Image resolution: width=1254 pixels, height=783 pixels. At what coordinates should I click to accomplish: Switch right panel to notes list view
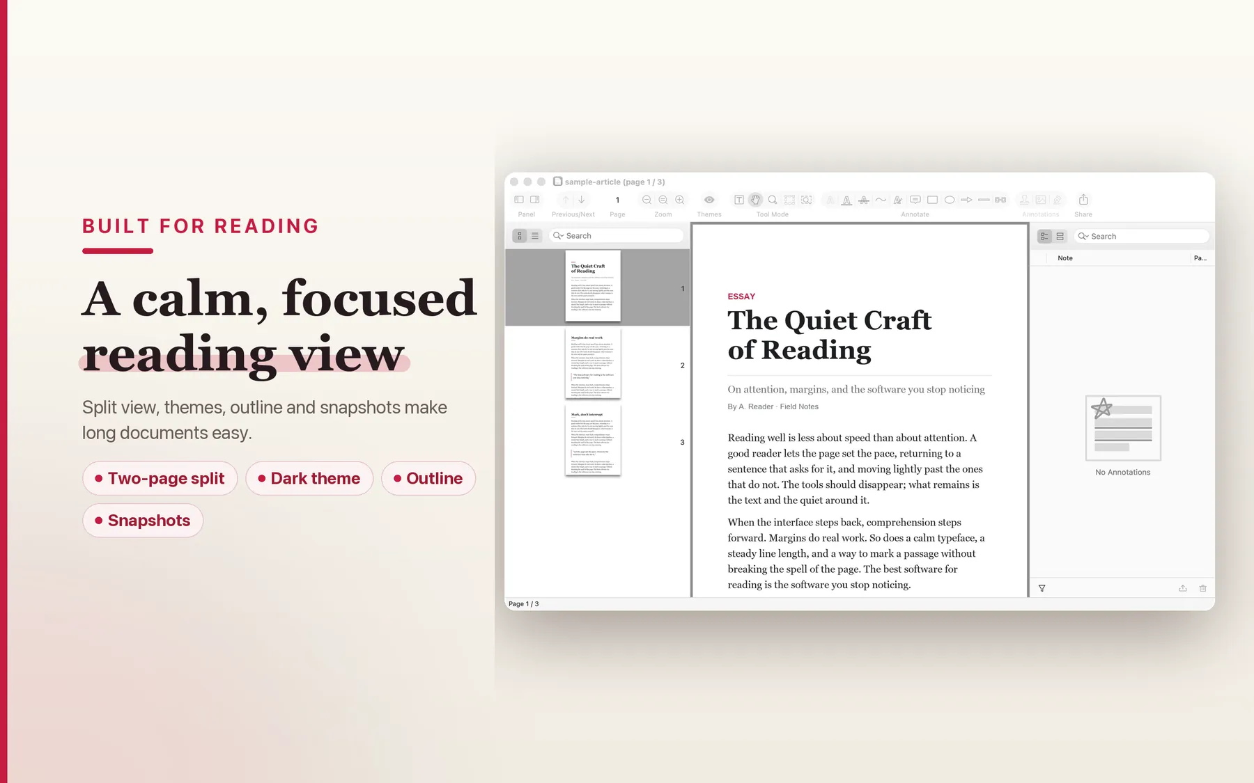point(1044,237)
